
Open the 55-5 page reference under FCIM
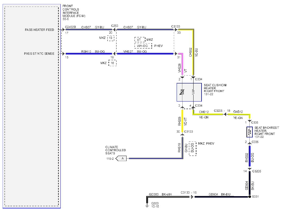point(66,19)
